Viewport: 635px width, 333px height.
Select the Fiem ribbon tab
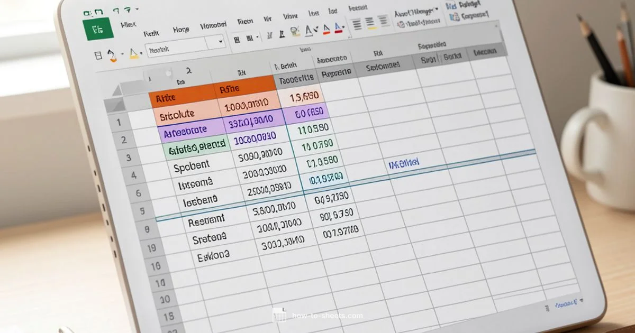245,21
